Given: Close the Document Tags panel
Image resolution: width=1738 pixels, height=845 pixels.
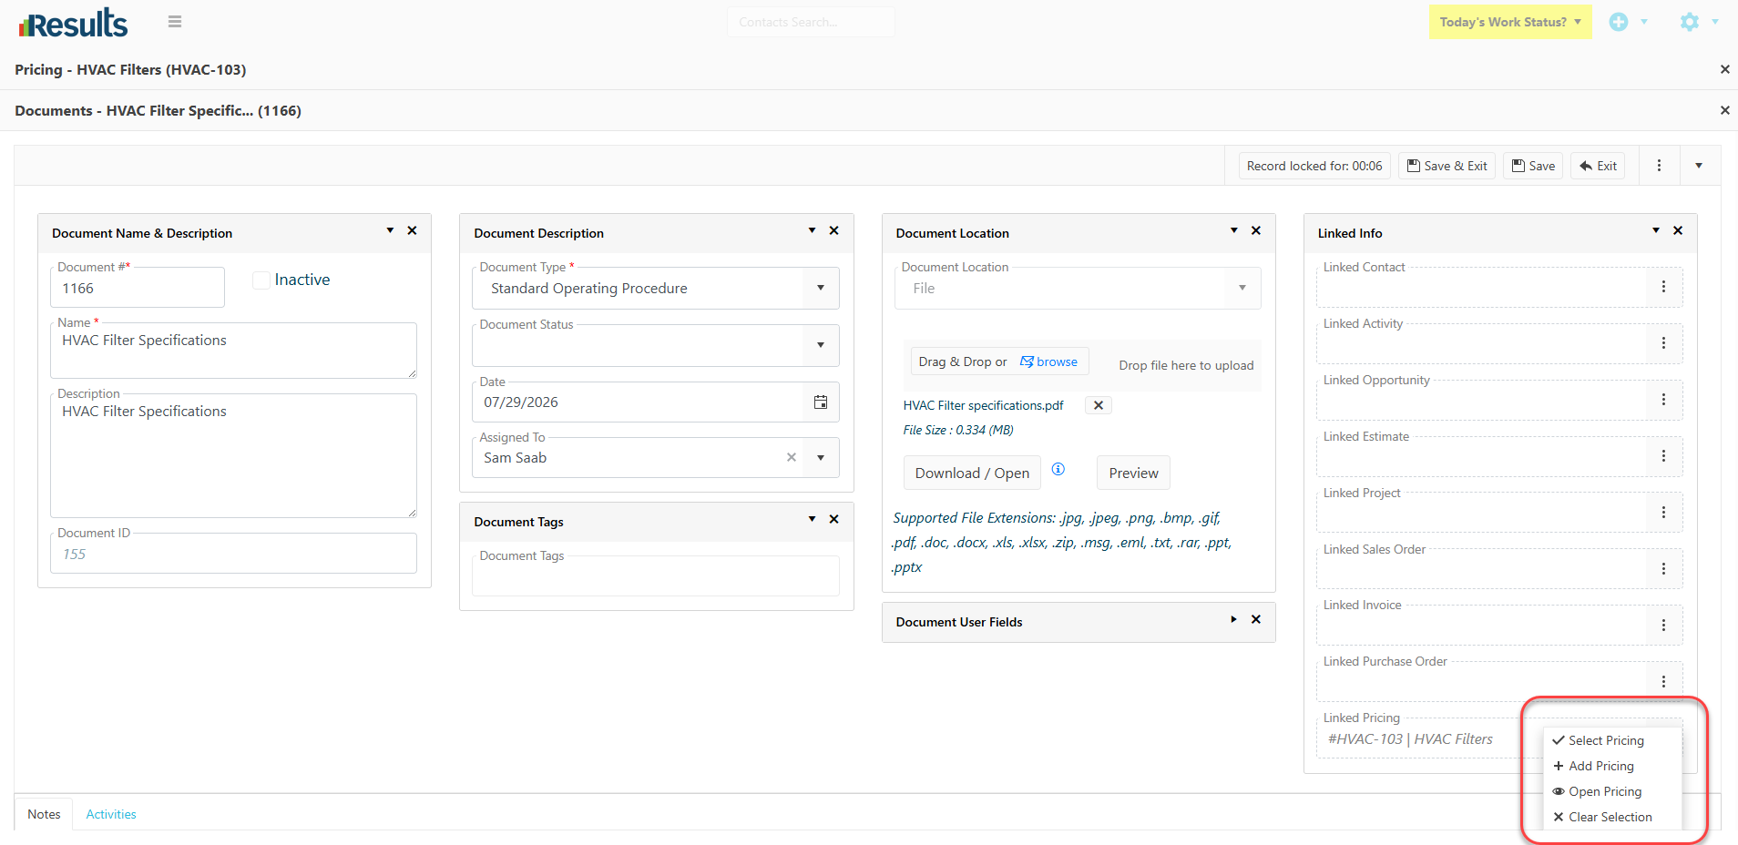Looking at the screenshot, I should coord(833,520).
